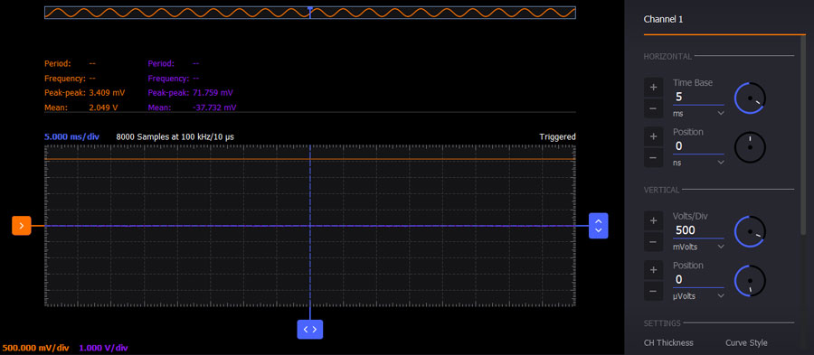Click the horizontal Position minus button
This screenshot has width=814, height=355.
pyautogui.click(x=653, y=157)
